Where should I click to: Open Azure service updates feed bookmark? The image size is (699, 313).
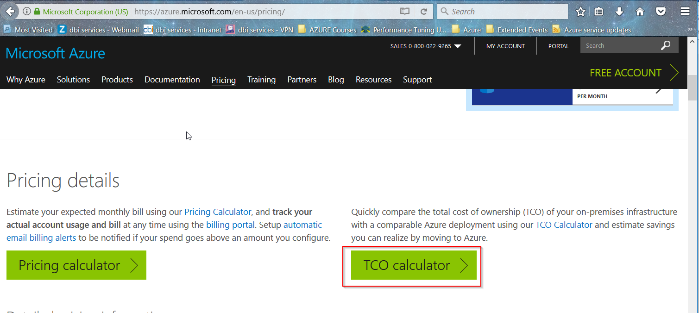point(592,30)
